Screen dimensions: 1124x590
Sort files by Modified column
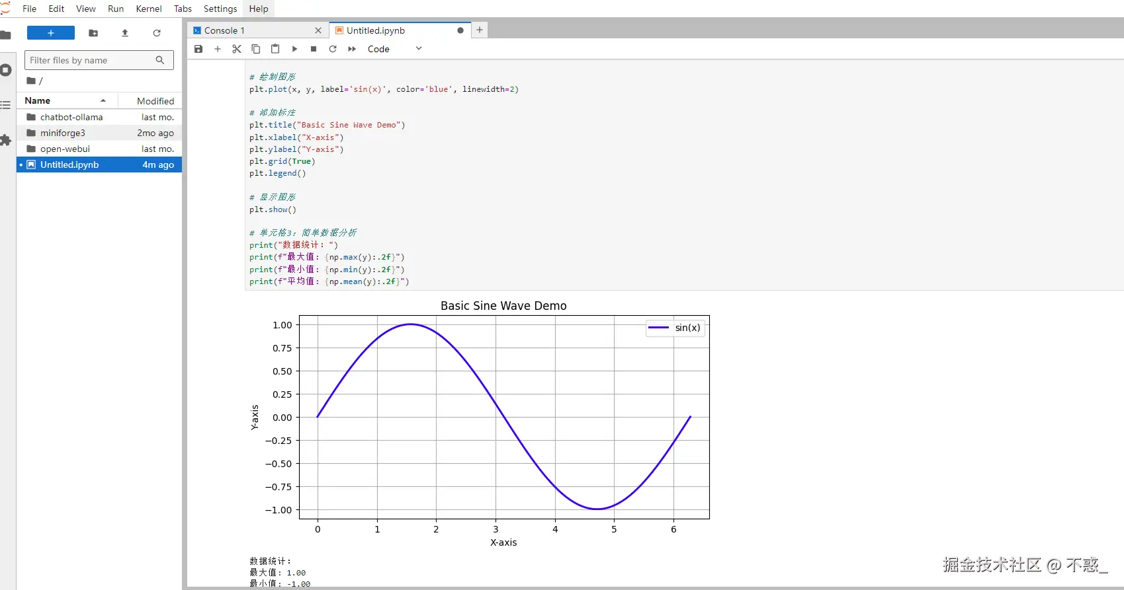tap(155, 101)
